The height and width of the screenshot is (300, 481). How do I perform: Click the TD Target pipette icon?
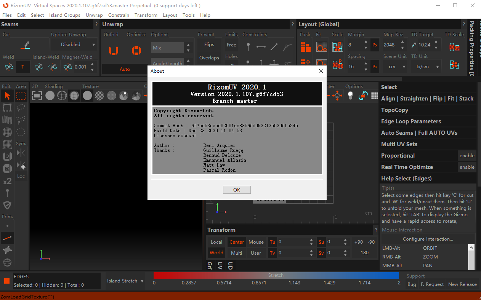[414, 45]
